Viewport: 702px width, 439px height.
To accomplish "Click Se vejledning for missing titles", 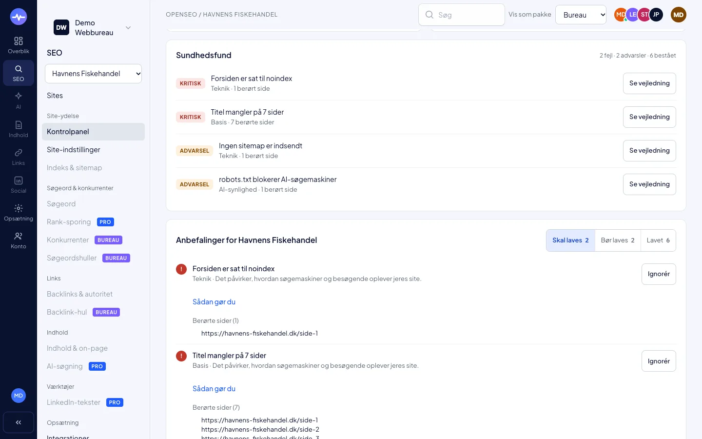I will click(649, 117).
